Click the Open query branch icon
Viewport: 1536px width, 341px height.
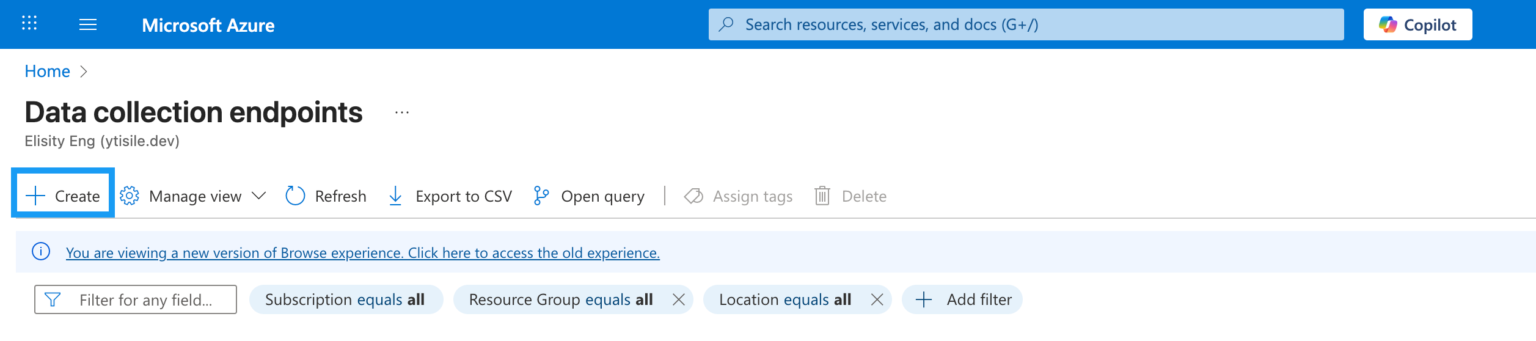[x=541, y=196]
